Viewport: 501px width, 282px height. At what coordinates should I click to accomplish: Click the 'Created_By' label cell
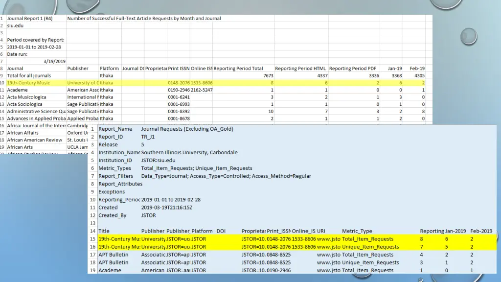click(113, 215)
